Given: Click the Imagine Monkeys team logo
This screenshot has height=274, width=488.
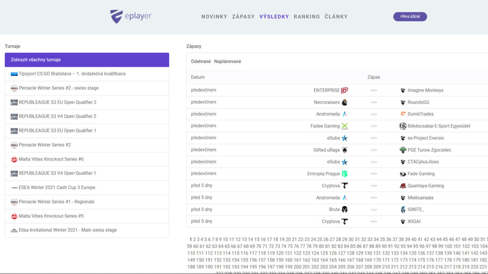Looking at the screenshot, I should click(x=403, y=90).
